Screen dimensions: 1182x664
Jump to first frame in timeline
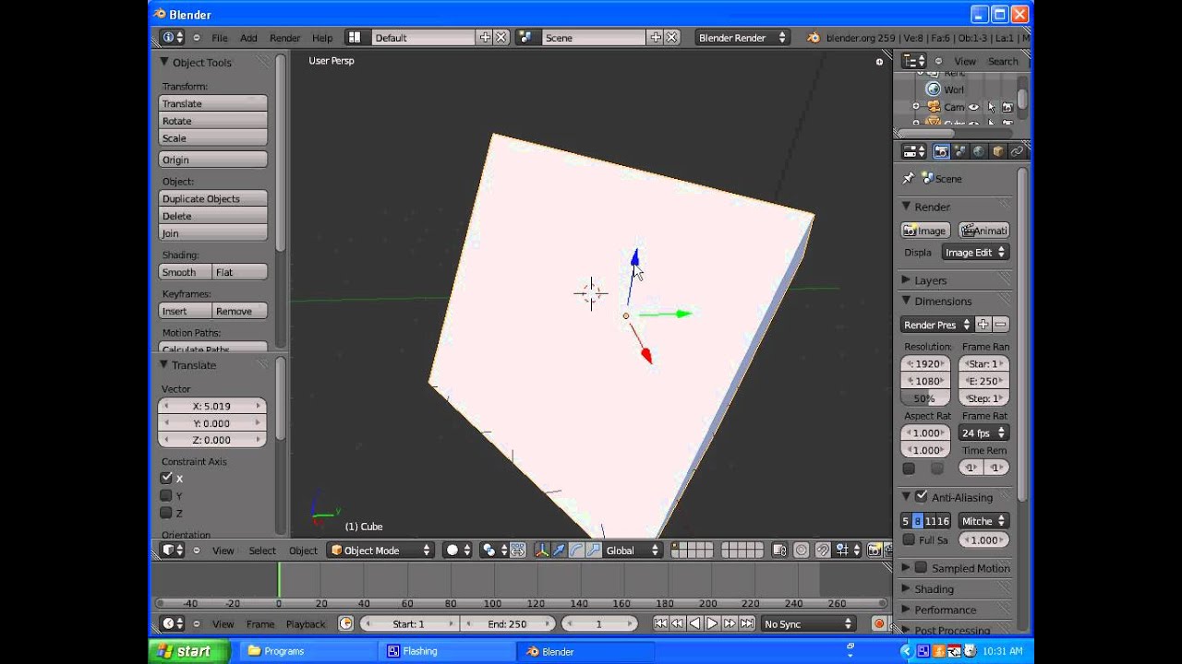(x=660, y=623)
